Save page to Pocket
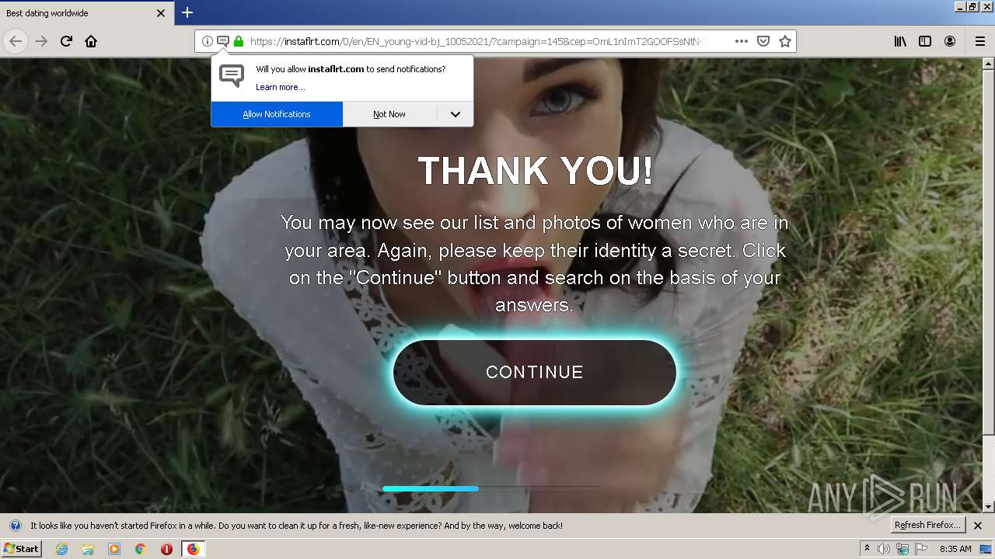Viewport: 995px width, 559px height. pos(763,41)
